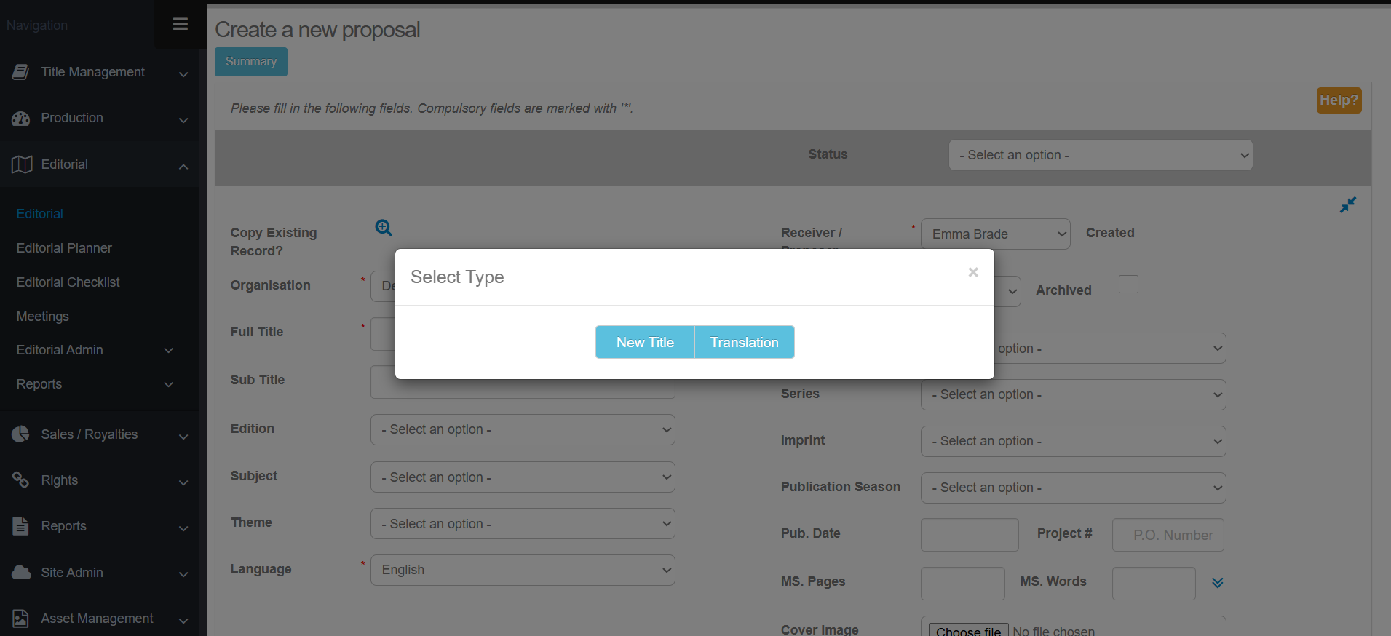Close the Select Type dialog
1391x636 pixels.
pos(973,272)
